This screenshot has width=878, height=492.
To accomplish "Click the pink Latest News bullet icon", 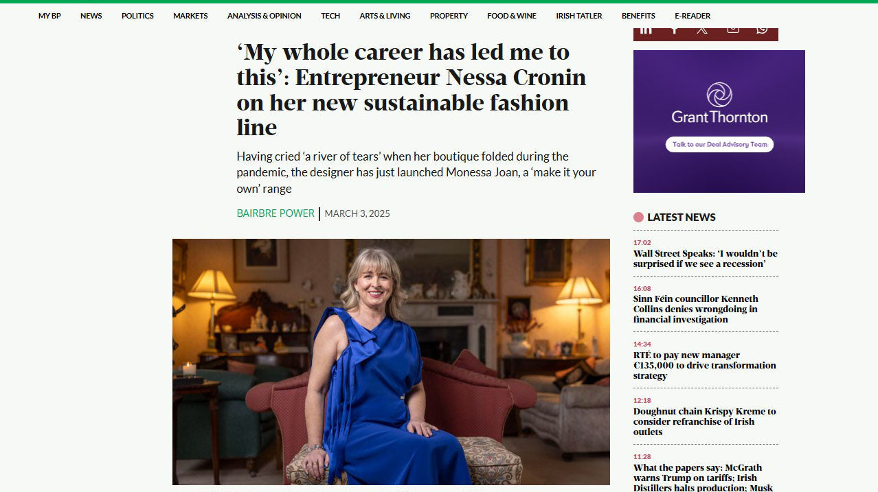I will tap(638, 216).
